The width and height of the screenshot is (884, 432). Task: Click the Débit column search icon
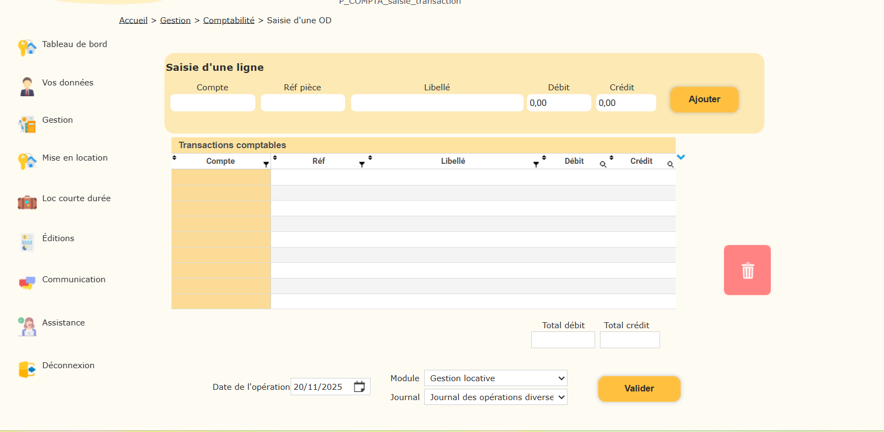pyautogui.click(x=603, y=164)
